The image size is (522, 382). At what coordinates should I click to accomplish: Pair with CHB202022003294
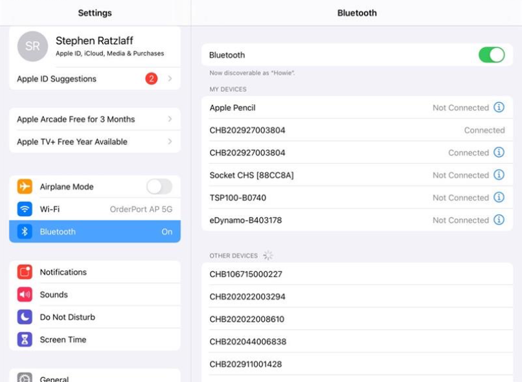(x=357, y=297)
